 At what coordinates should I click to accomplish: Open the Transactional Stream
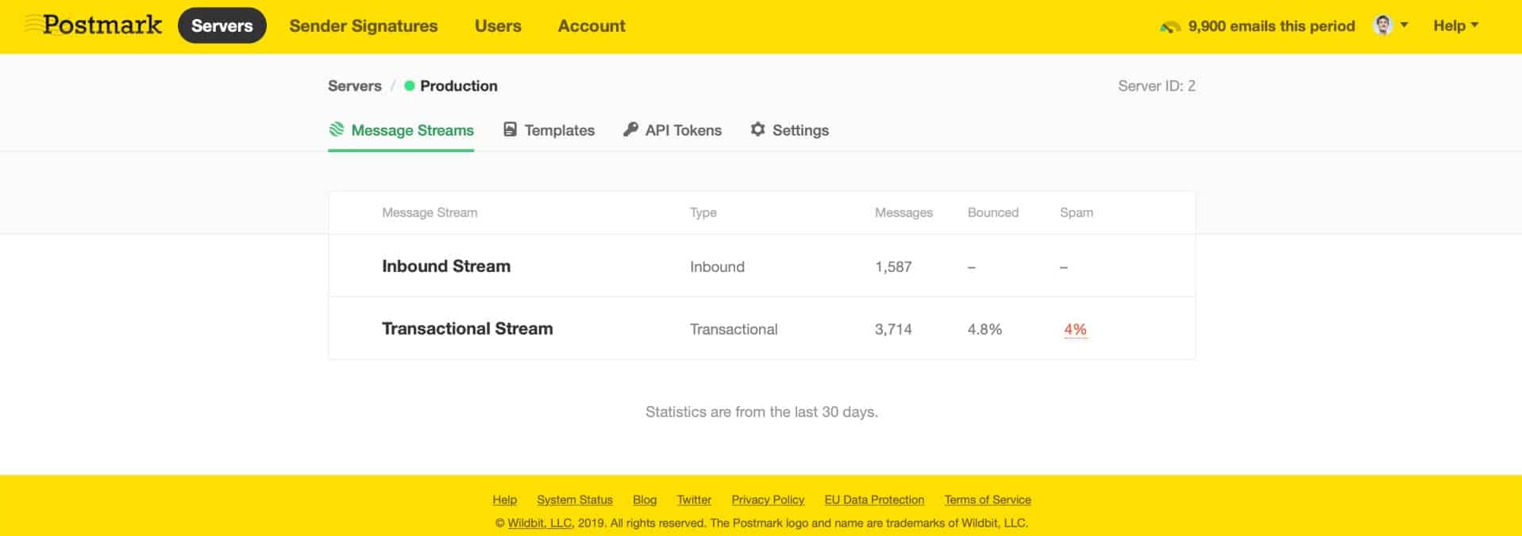(x=468, y=329)
